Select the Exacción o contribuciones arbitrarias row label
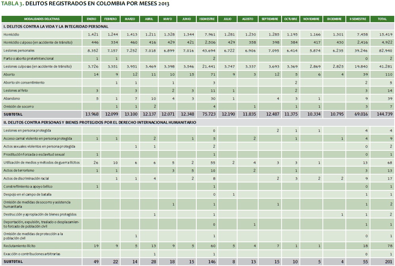Image resolution: width=395 pixels, height=266 pixels. click(x=32, y=254)
